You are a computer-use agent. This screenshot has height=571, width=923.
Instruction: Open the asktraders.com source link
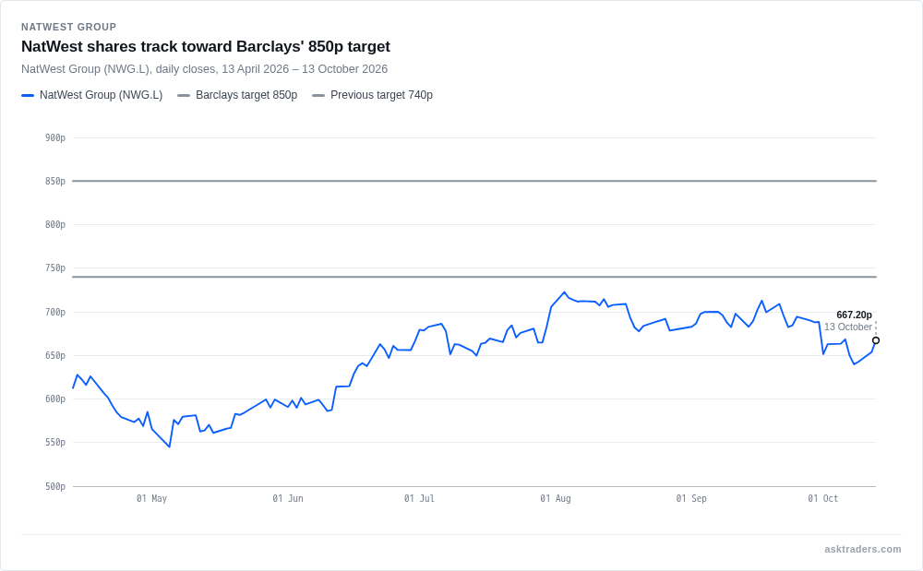862,549
